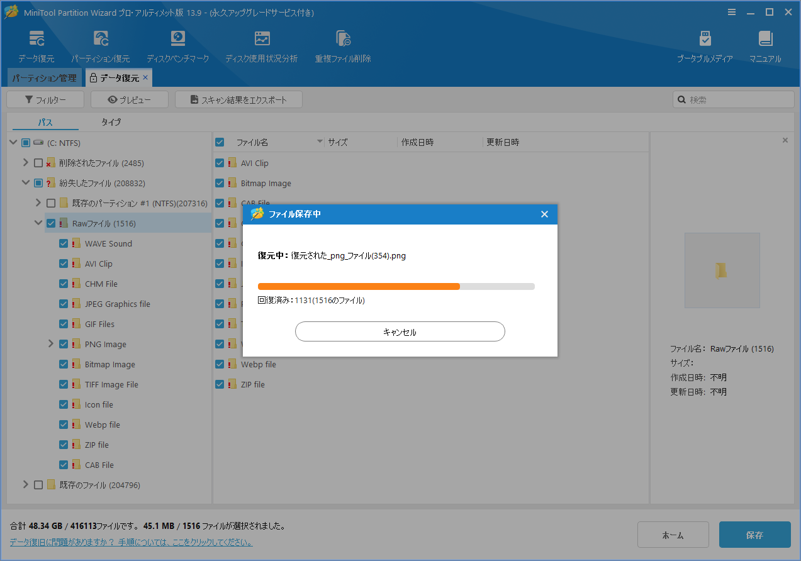Click the C: NTFS drive icon
The height and width of the screenshot is (561, 801).
(38, 143)
